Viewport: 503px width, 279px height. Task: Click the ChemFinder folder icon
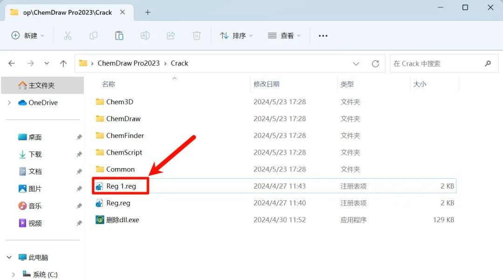point(100,136)
